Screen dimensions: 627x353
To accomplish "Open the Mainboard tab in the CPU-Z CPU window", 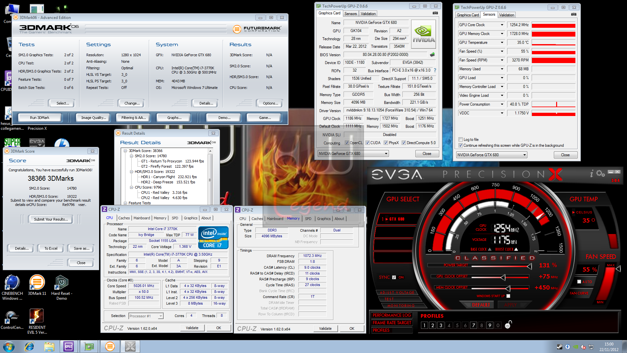I will click(142, 218).
